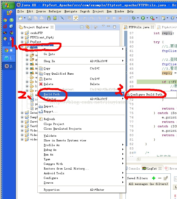Image resolution: width=177 pixels, height=199 pixels.
Task: Click Collapse All in Project Explorer
Action: click(x=82, y=27)
